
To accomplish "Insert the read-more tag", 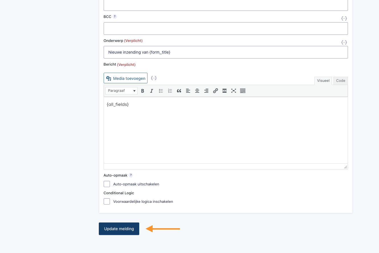I will click(224, 91).
